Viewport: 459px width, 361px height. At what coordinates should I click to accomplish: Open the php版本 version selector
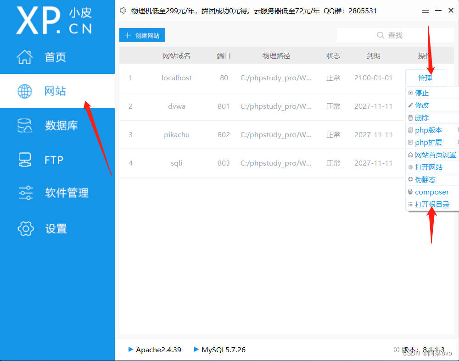click(430, 130)
